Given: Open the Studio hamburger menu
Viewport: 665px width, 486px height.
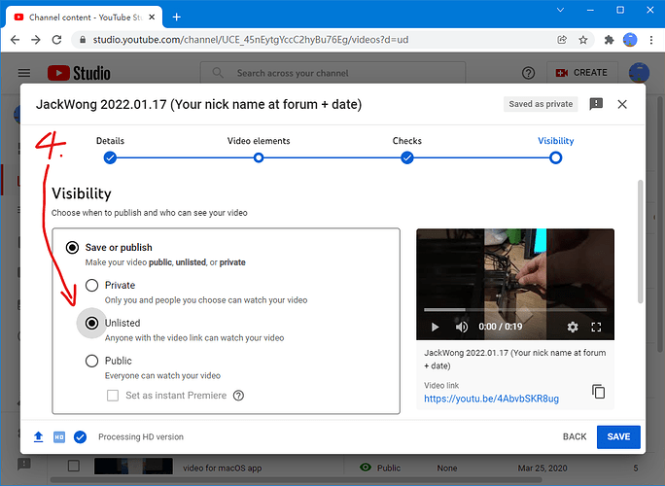Looking at the screenshot, I should click(24, 73).
